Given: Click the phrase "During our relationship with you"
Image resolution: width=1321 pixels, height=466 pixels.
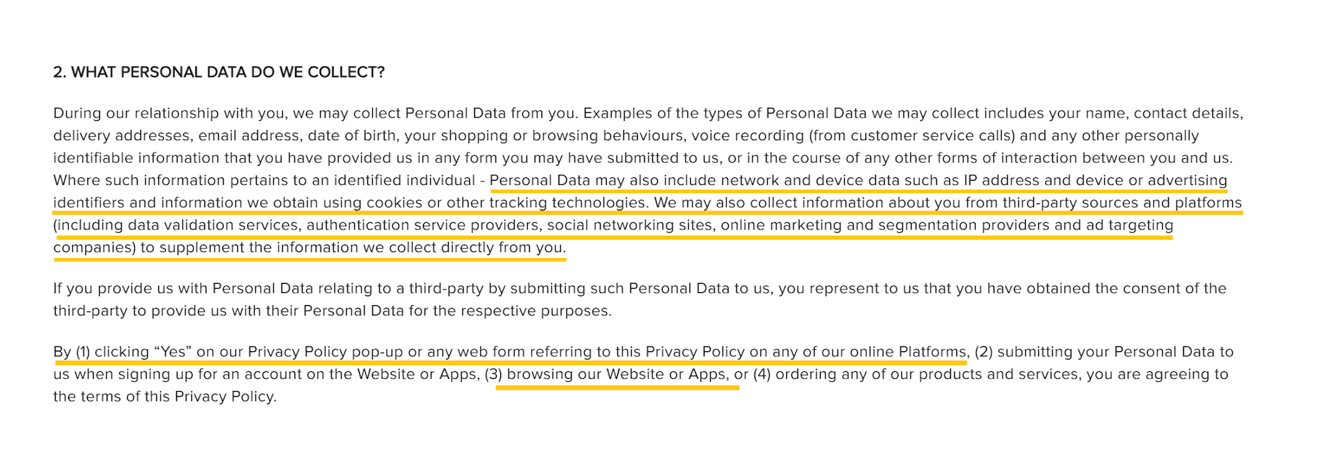Looking at the screenshot, I should point(171,113).
